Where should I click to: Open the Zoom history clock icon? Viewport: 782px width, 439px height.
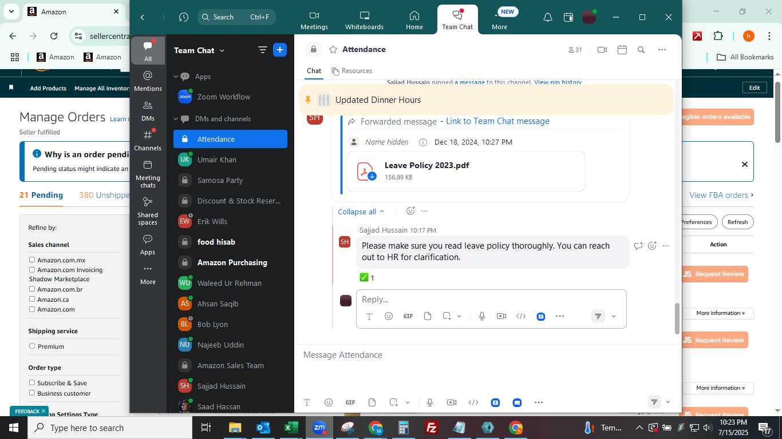click(x=183, y=17)
